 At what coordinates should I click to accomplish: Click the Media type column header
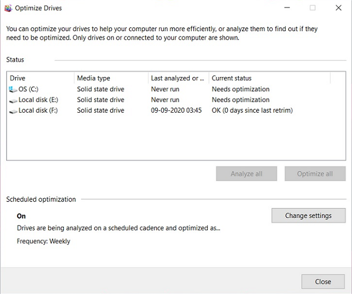point(111,78)
